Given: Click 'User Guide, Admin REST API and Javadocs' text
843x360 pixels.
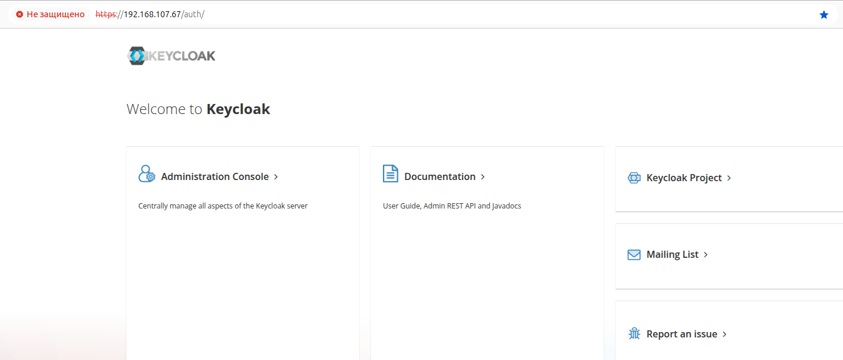Looking at the screenshot, I should 452,206.
